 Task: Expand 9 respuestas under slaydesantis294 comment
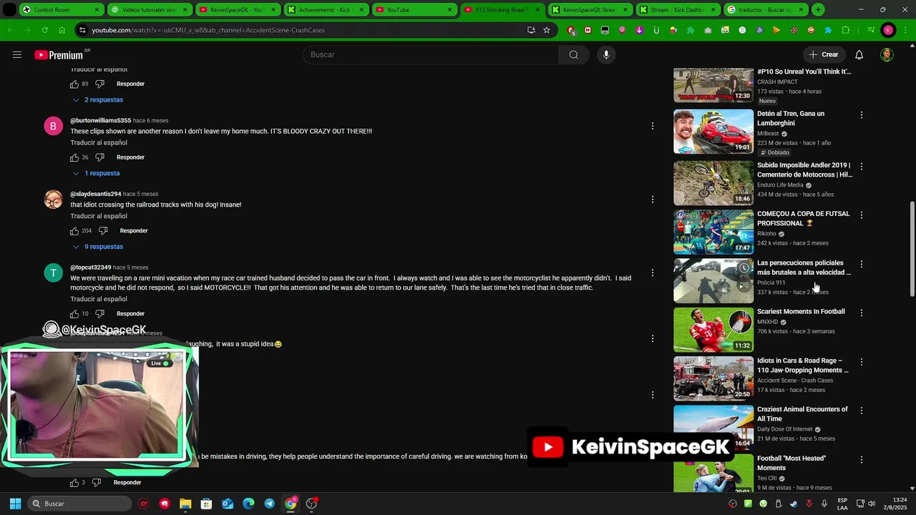98,247
